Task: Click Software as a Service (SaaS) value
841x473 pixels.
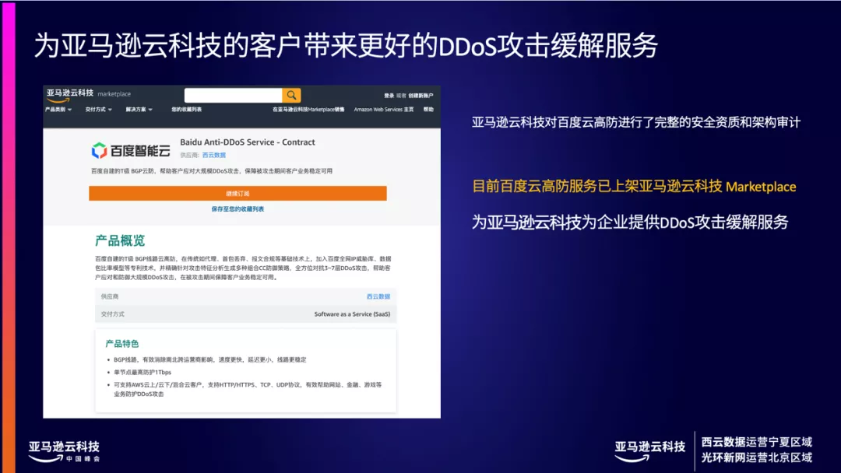Action: tap(352, 314)
